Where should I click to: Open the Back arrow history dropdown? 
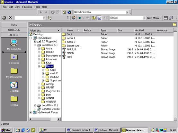84,18
